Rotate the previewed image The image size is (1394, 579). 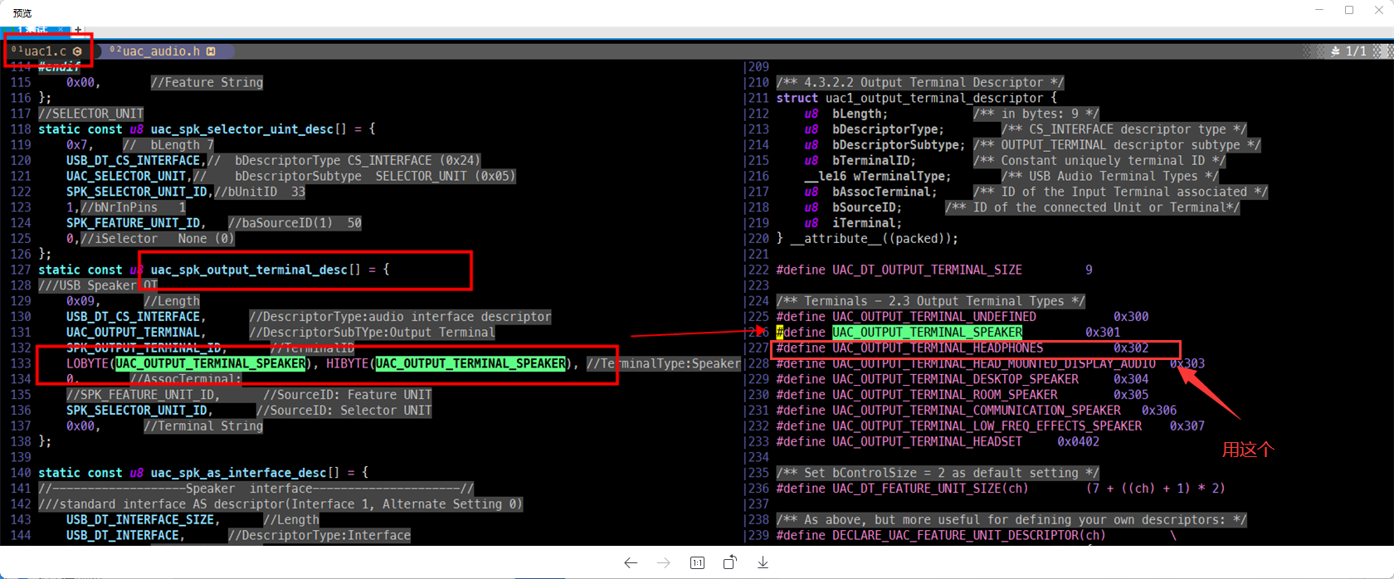730,562
